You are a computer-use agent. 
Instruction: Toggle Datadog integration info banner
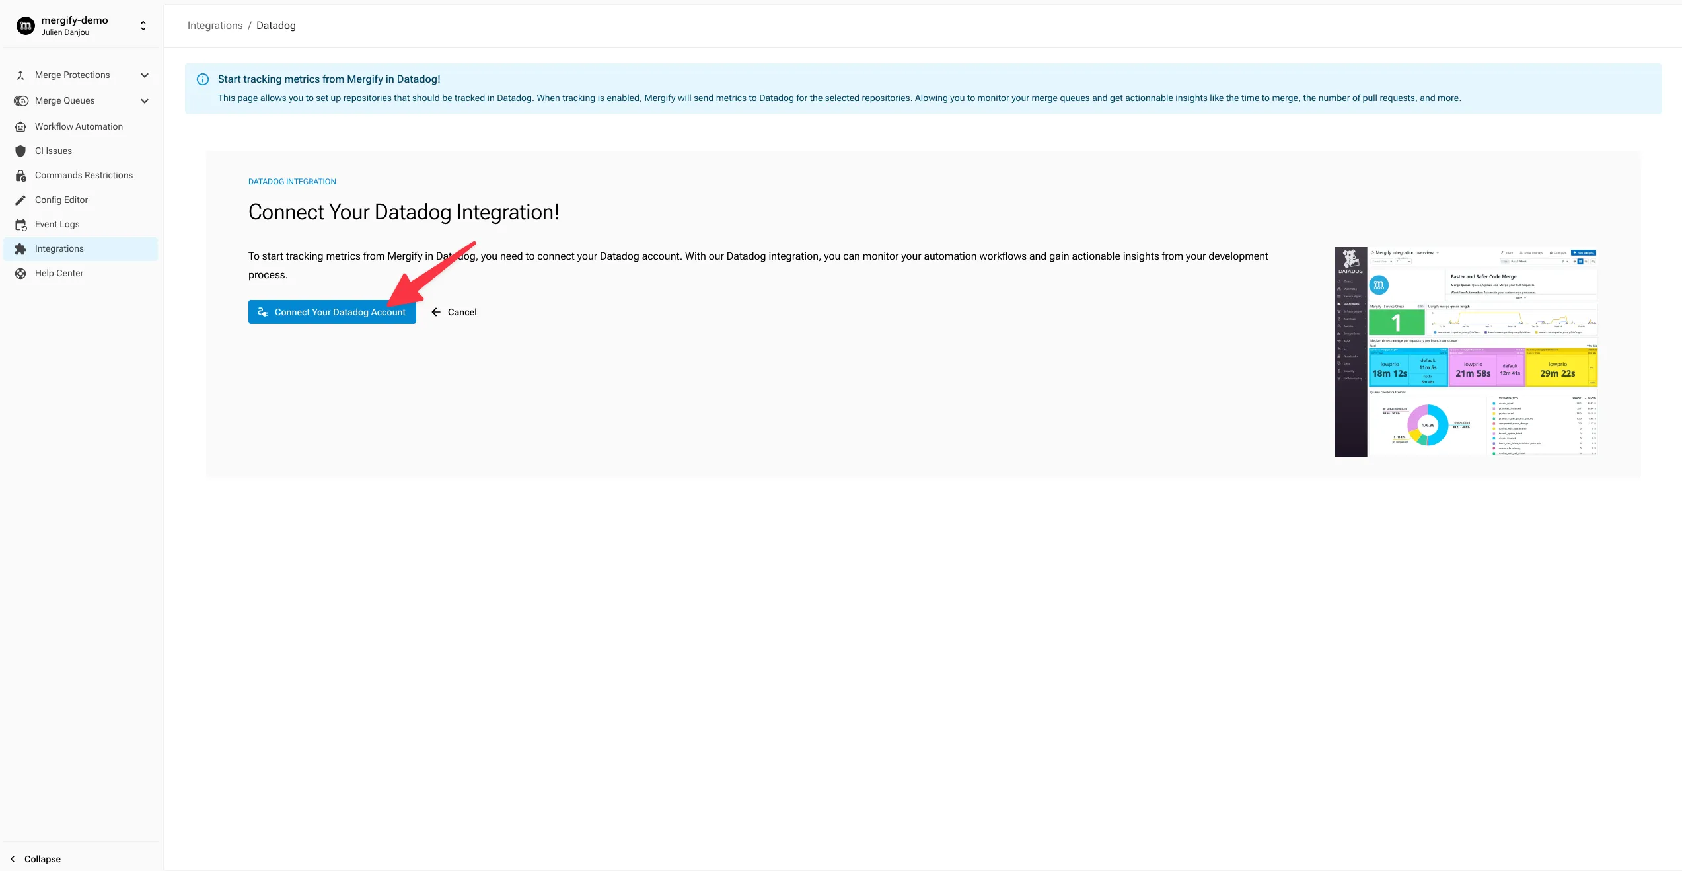[x=202, y=79]
